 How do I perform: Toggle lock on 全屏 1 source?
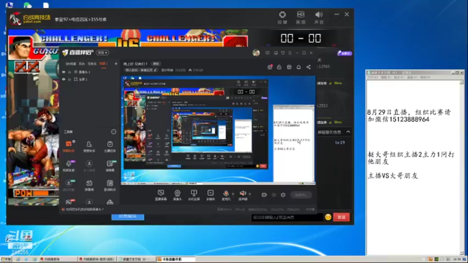coord(70,79)
